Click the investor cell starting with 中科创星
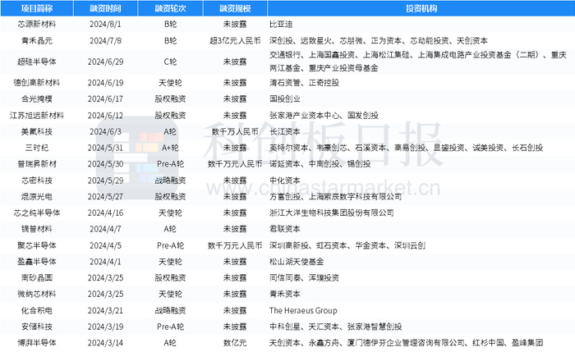This screenshot has width=575, height=352. pos(335,327)
